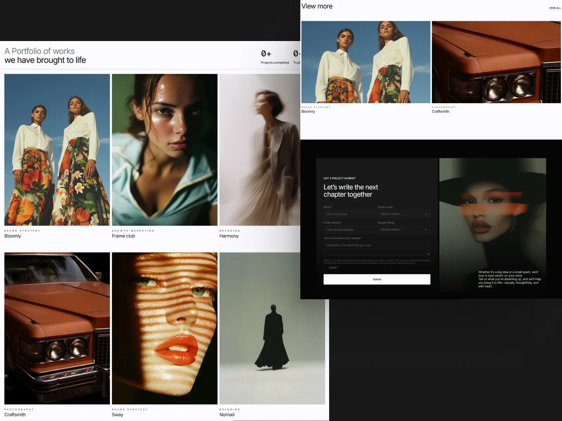Open the Craftsmith image in the portfolio grid
The image size is (562, 421).
pyautogui.click(x=57, y=328)
